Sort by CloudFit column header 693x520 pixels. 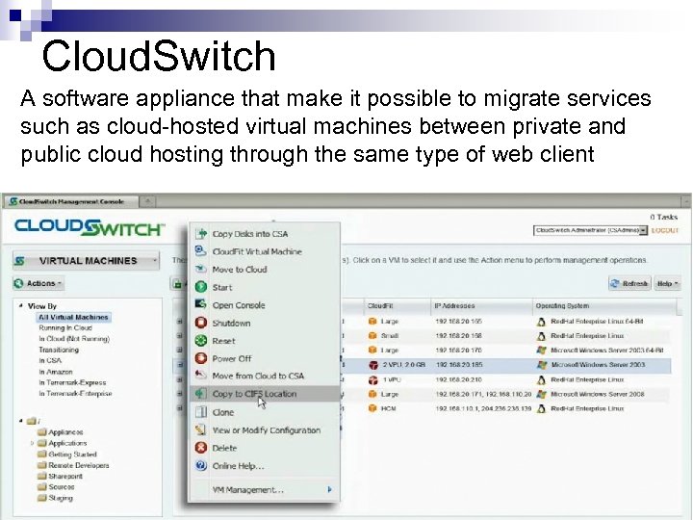coord(398,305)
